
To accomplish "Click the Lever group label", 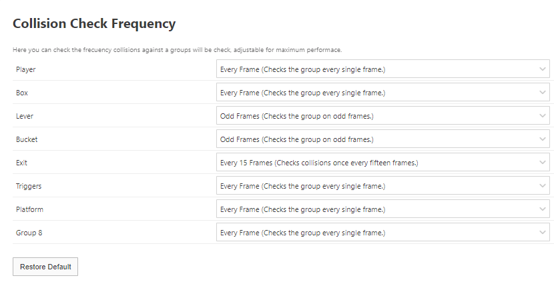I will [25, 116].
